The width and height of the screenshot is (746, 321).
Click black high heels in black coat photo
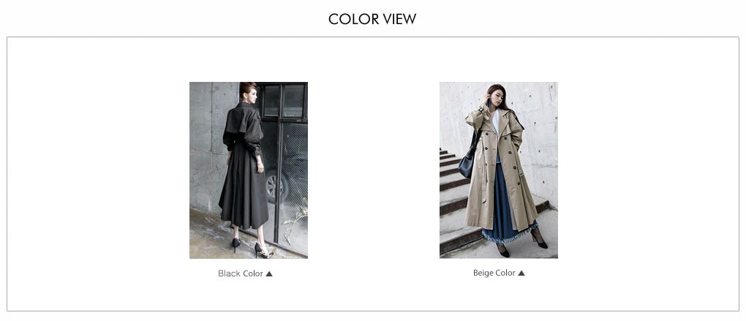coord(253,246)
